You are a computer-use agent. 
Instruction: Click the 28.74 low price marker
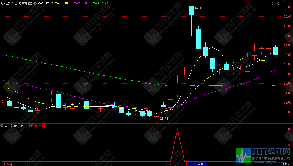click(163, 119)
